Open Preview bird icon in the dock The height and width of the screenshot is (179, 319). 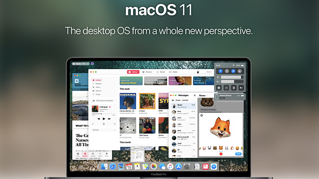pos(121,167)
